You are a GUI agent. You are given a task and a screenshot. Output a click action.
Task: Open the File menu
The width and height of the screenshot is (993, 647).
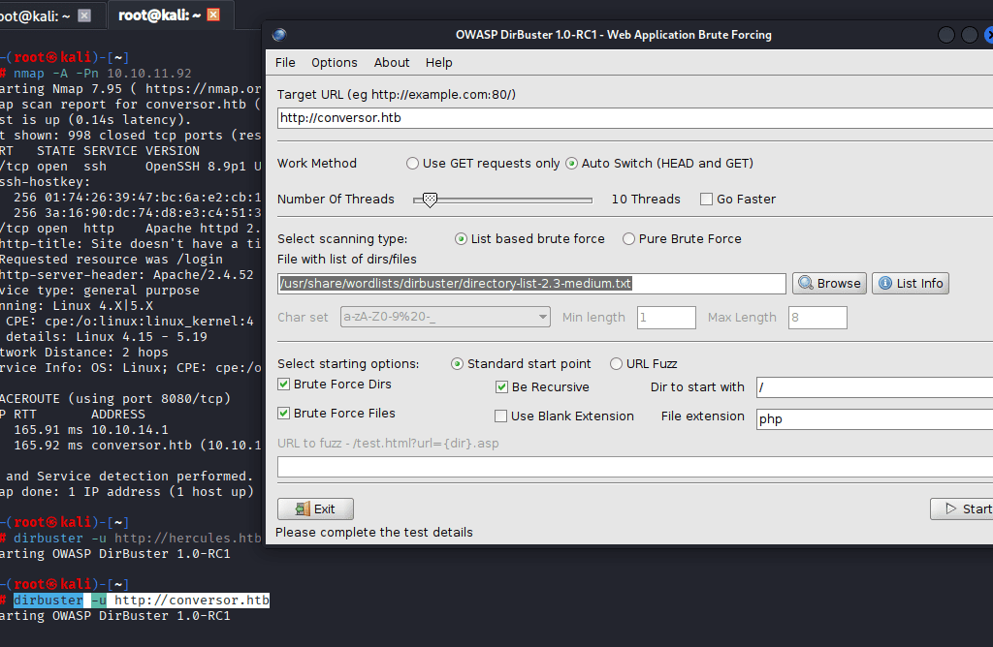point(285,62)
